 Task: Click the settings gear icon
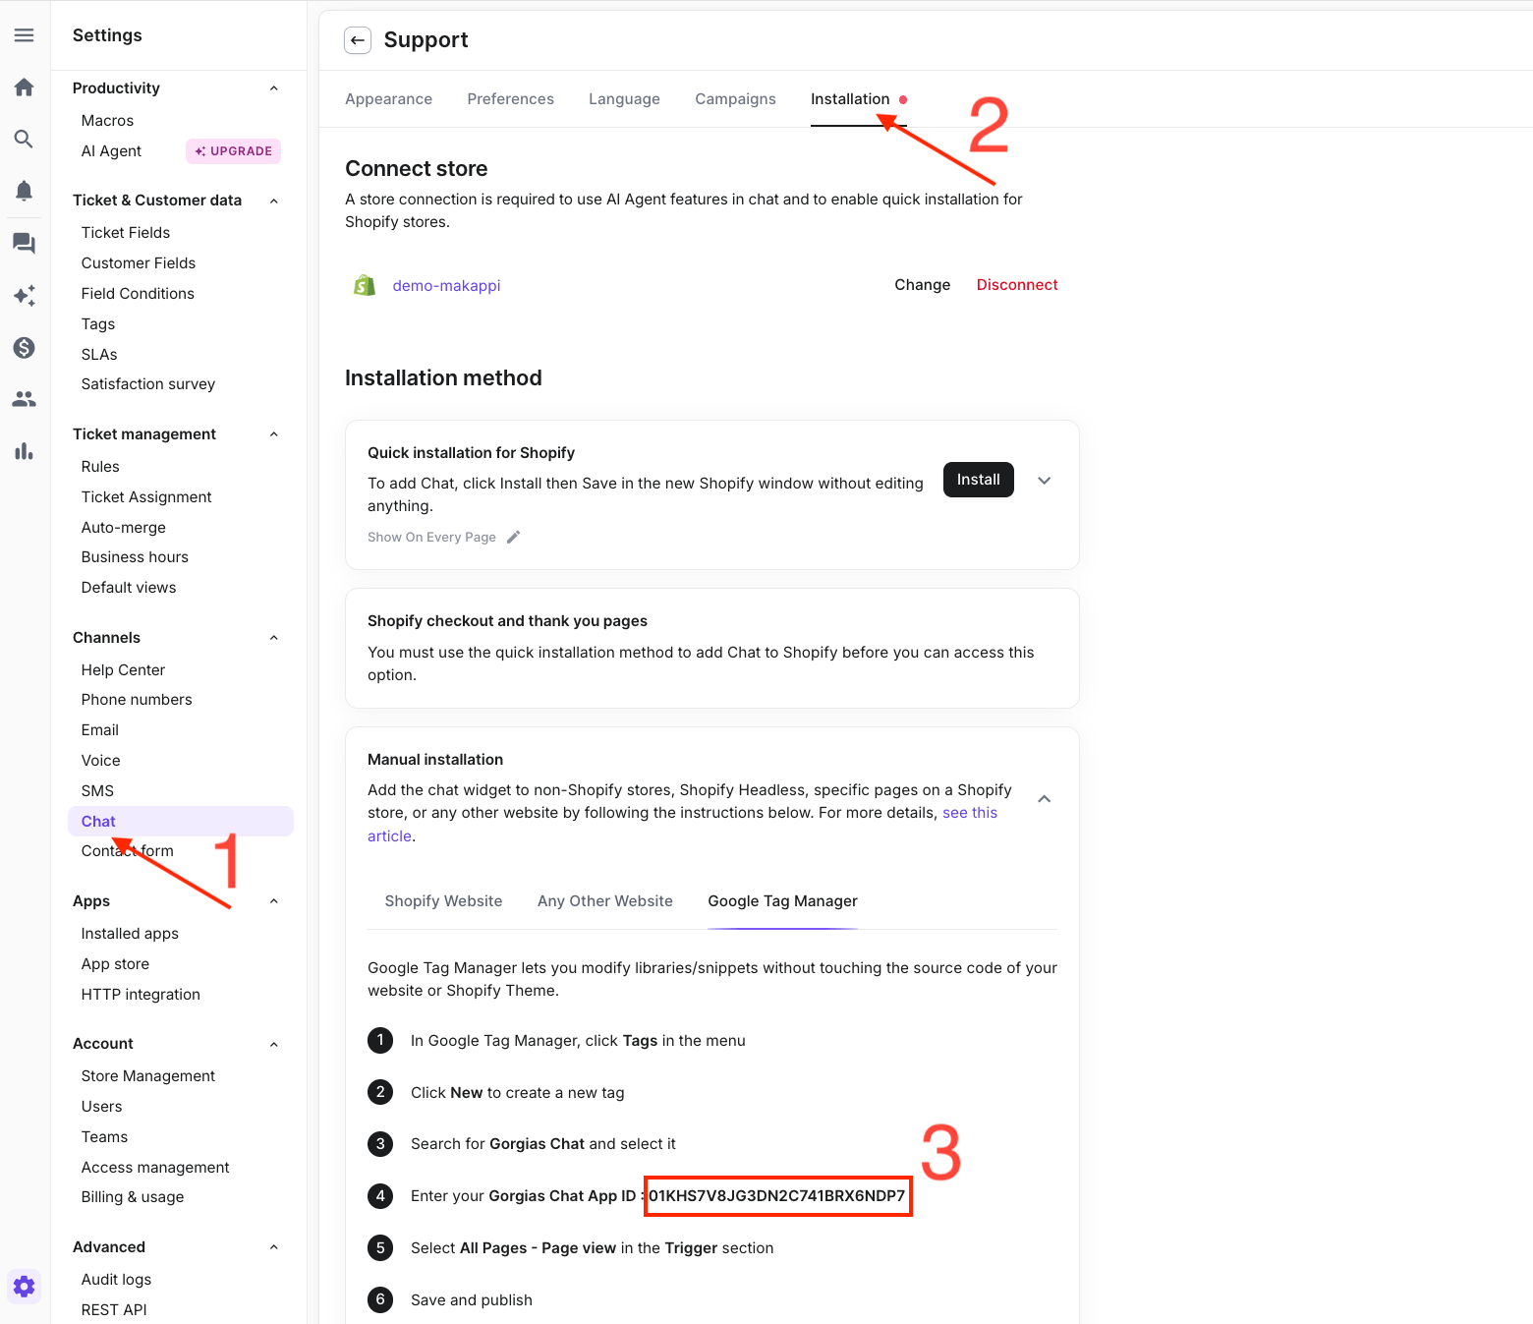click(25, 1287)
